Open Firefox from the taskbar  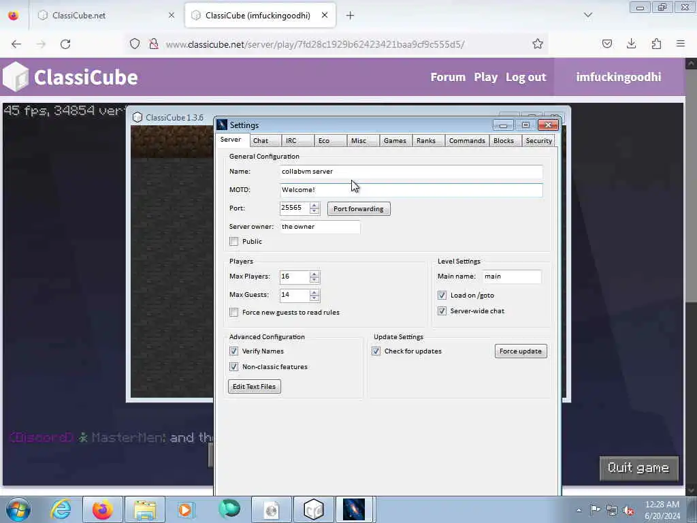point(102,509)
